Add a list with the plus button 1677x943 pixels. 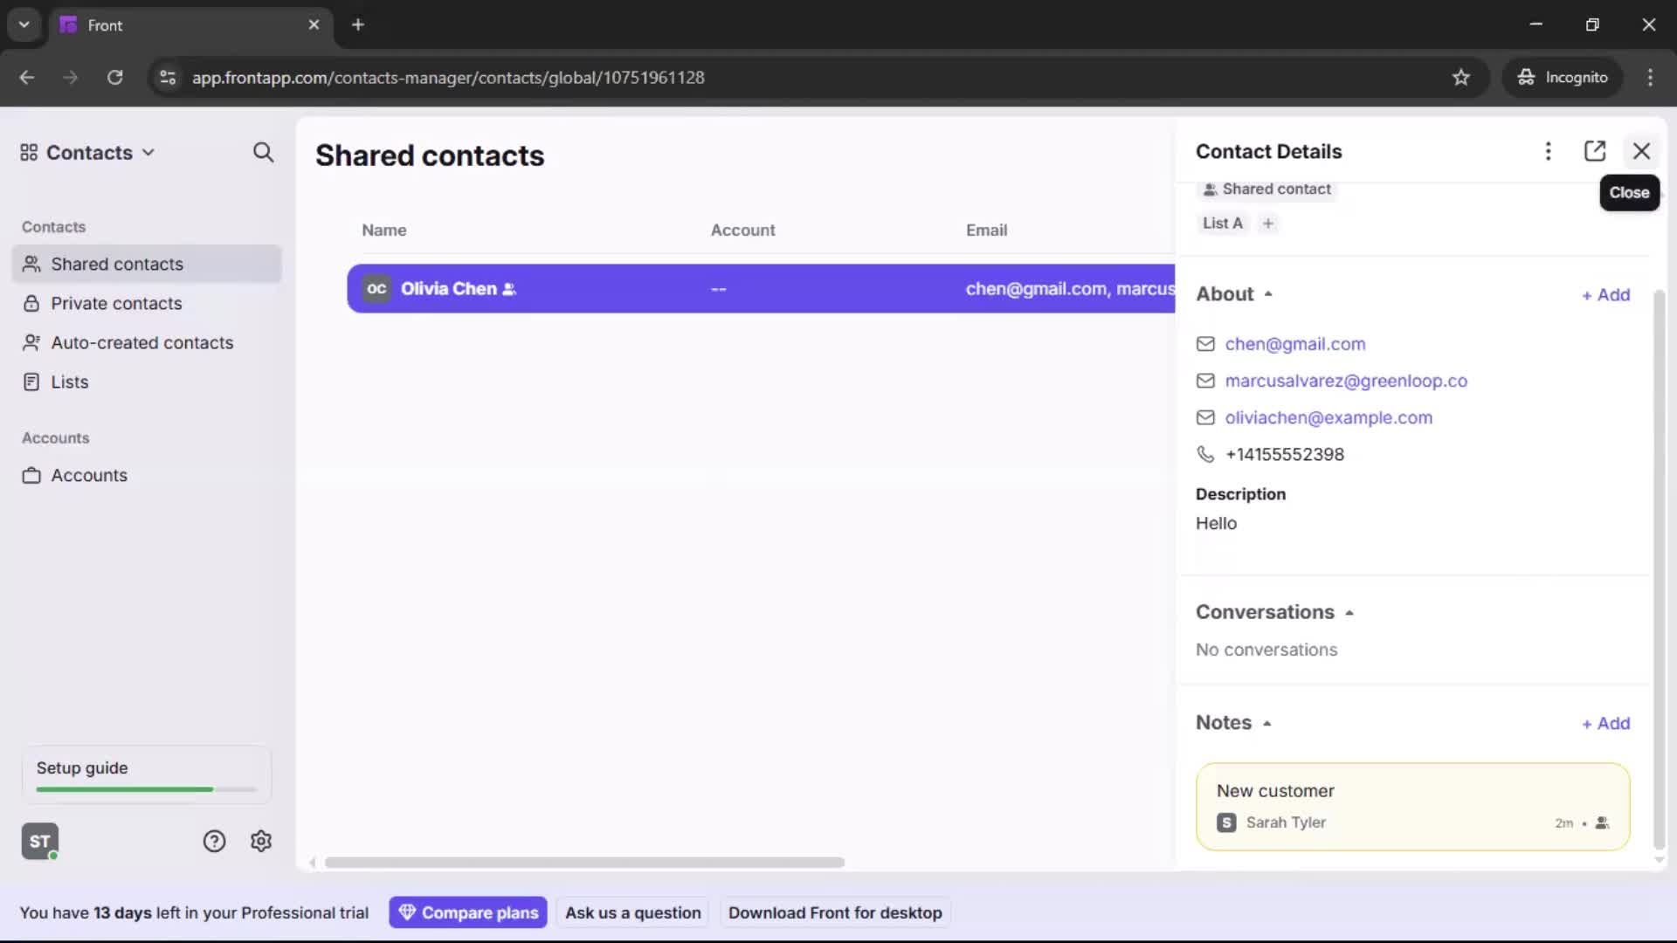[1267, 223]
